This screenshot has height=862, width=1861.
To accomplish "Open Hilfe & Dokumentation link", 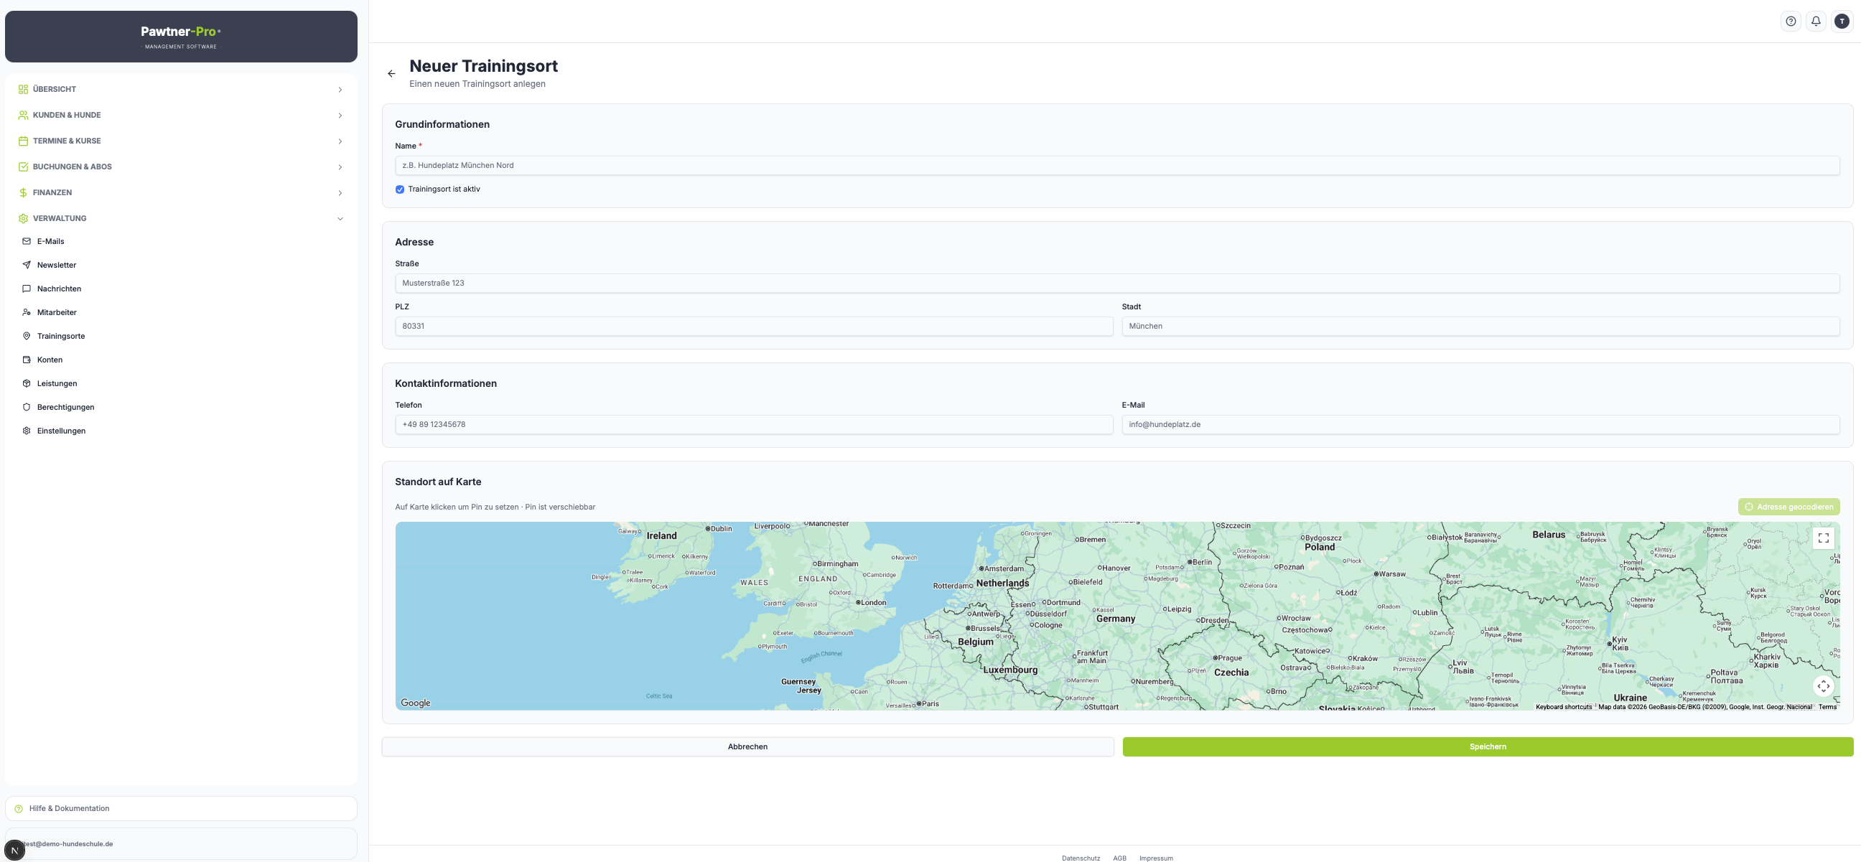I will [x=181, y=809].
